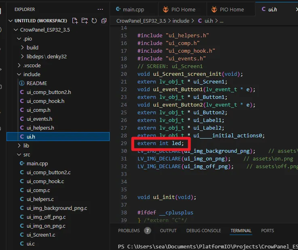Viewport: 298px width, 250px height.
Task: Select ui.h in Explorer tree
Action: click(x=58, y=137)
